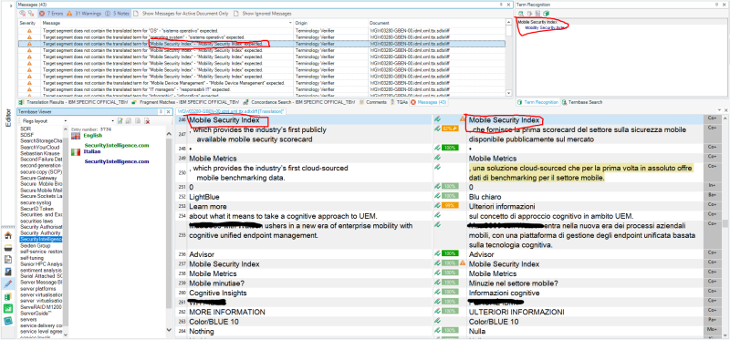730x340 pixels.
Task: Select the message about Mobile Device Management
Action: (163, 82)
